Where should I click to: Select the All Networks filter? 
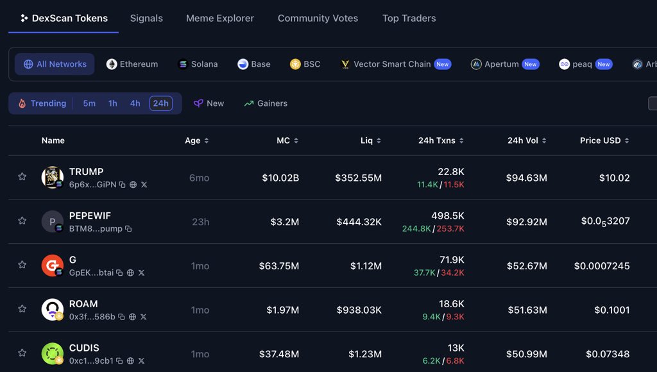pos(55,64)
